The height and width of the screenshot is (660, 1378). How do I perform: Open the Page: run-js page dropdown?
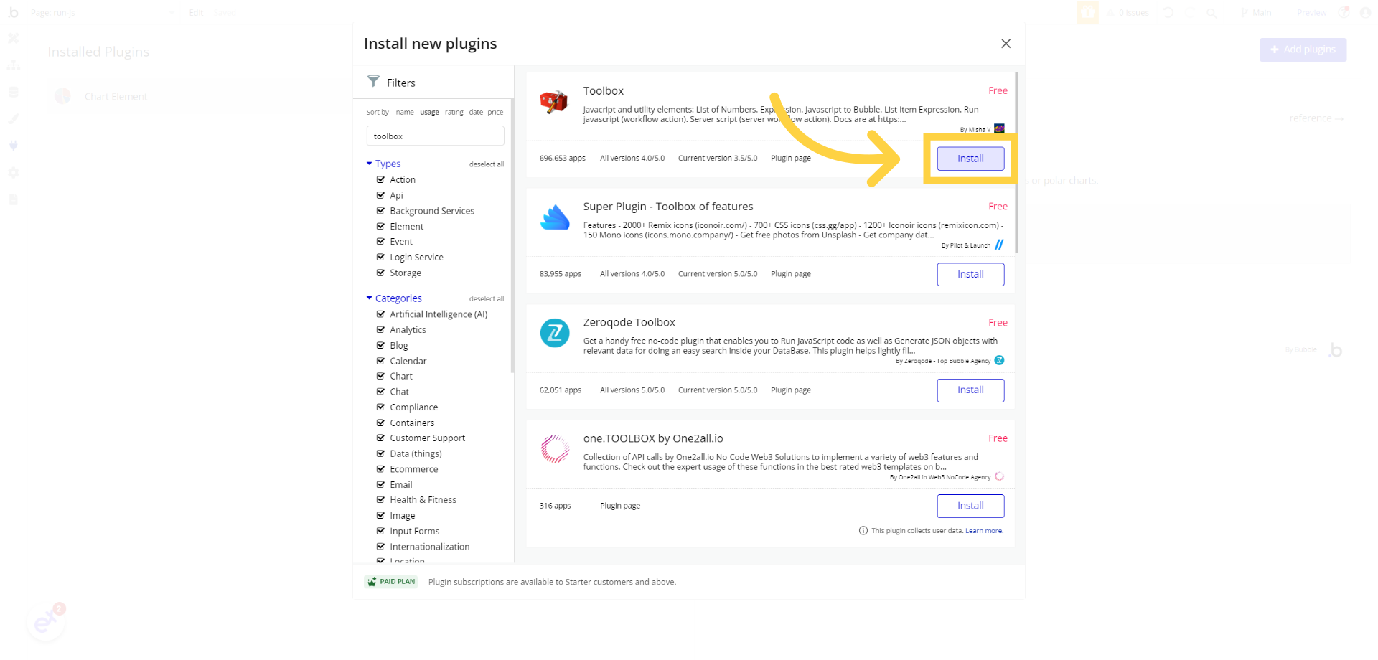[x=103, y=13]
